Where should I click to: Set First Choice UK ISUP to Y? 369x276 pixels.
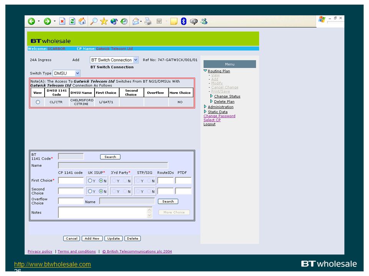coord(90,181)
